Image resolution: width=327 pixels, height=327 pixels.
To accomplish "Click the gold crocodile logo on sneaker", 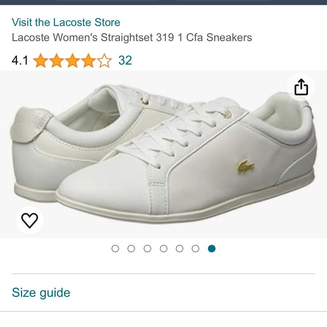I will click(x=246, y=166).
